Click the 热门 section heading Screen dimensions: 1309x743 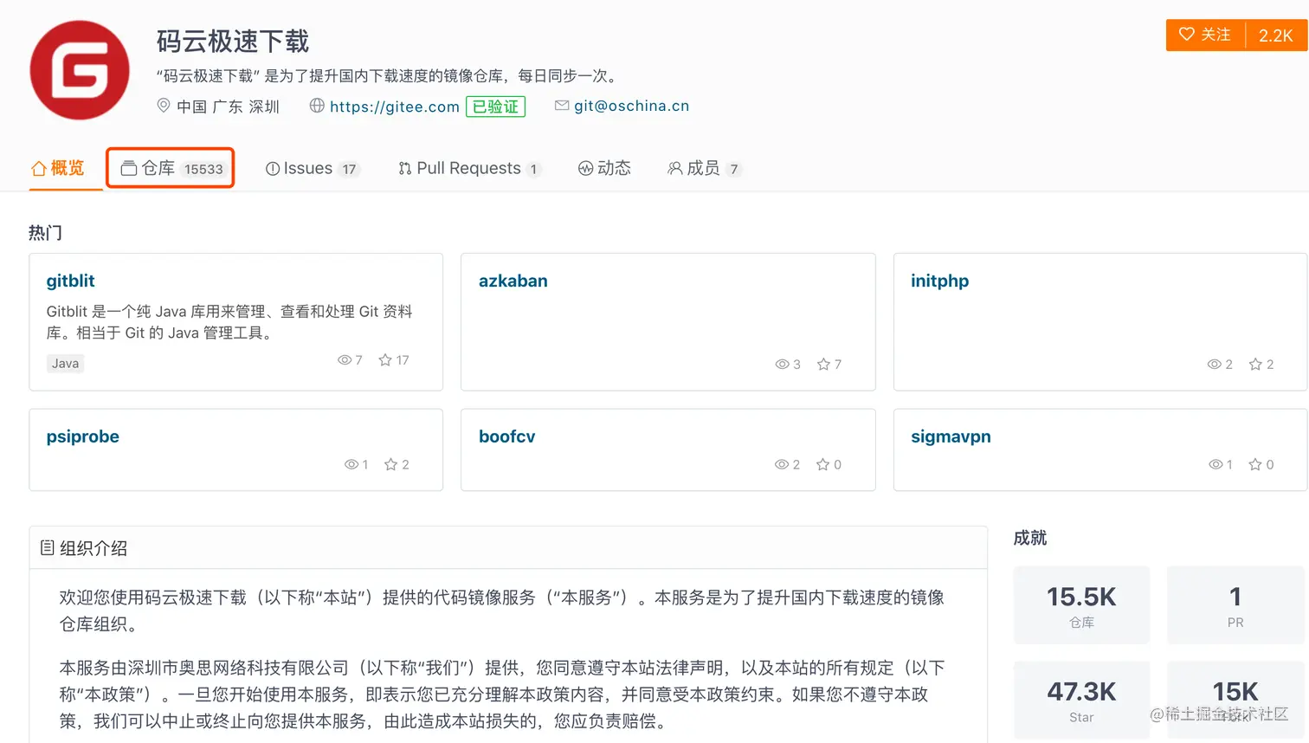point(45,233)
